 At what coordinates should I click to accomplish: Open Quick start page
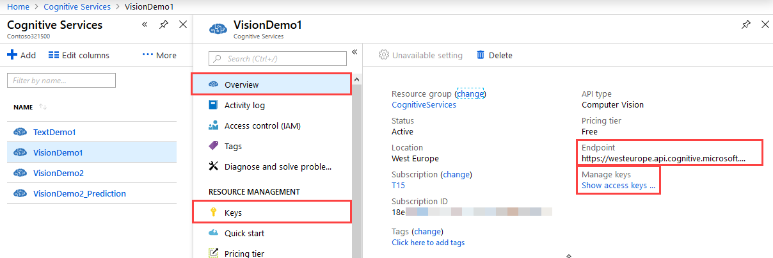244,233
